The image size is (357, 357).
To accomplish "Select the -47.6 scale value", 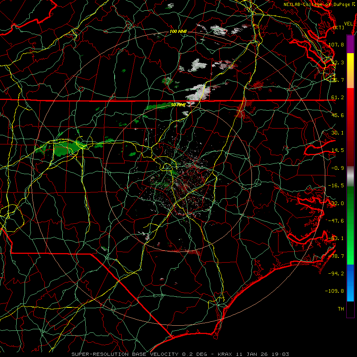I will [x=336, y=221].
